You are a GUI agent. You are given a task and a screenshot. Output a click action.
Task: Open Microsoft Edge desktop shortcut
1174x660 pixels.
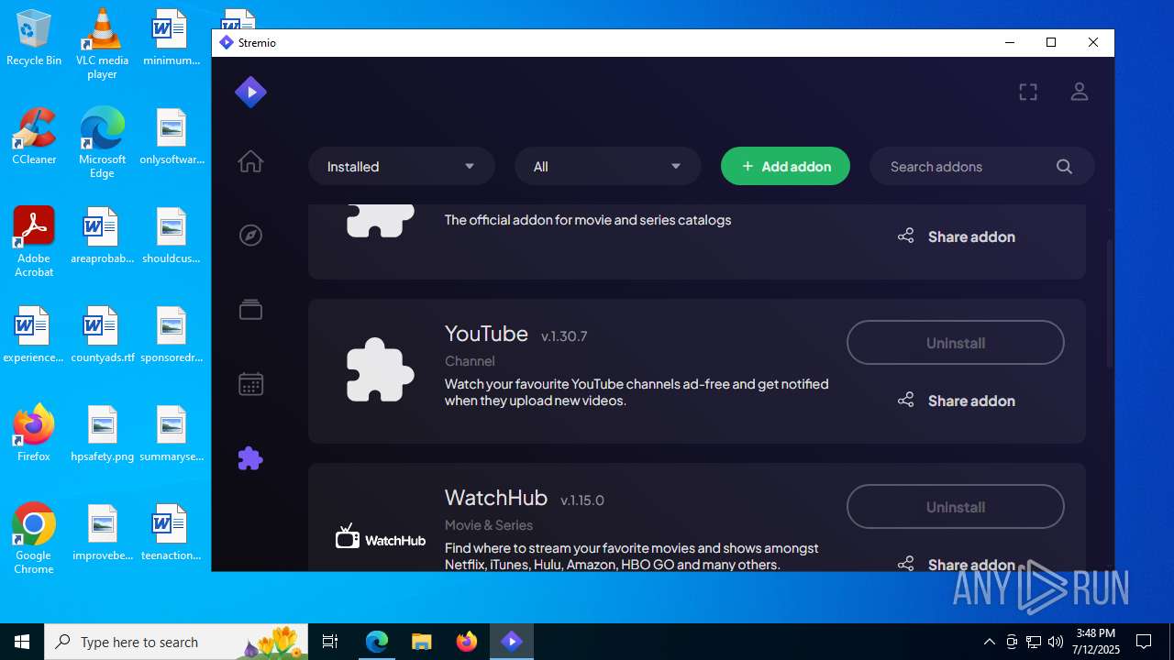(102, 143)
